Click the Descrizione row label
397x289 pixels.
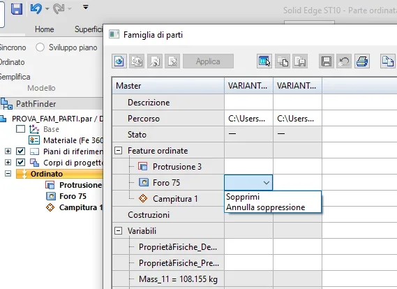tap(149, 103)
